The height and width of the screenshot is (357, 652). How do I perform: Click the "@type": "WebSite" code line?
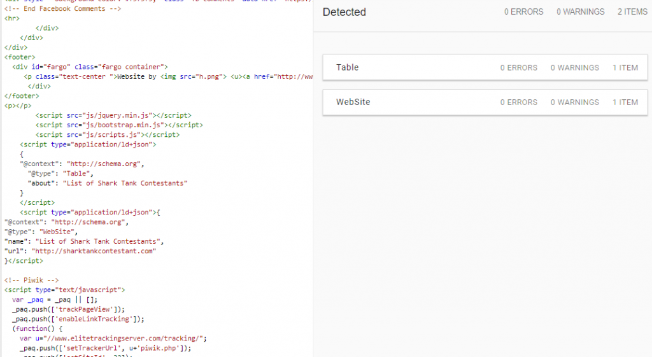click(41, 232)
